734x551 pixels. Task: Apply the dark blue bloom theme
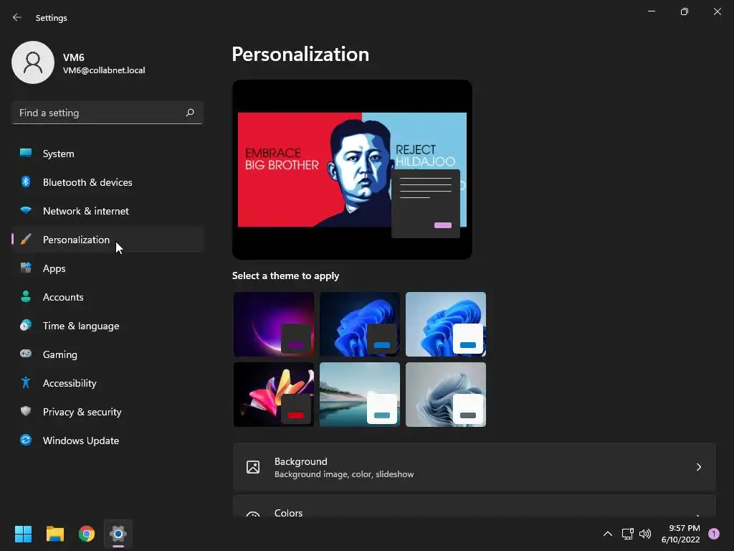coord(360,324)
